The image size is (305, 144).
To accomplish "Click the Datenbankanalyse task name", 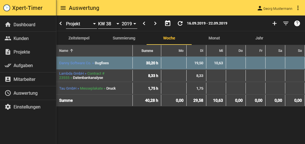I will coord(88,78).
